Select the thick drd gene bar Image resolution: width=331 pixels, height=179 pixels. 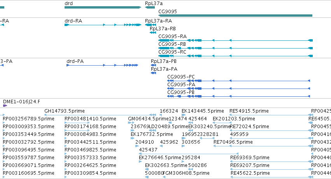point(103,7)
